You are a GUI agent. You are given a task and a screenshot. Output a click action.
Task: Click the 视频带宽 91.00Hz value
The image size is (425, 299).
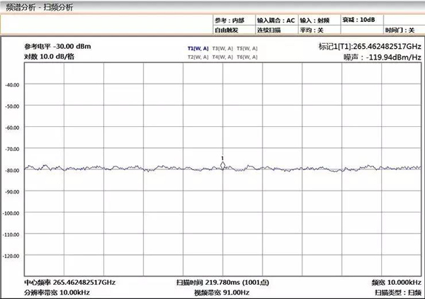click(x=222, y=293)
